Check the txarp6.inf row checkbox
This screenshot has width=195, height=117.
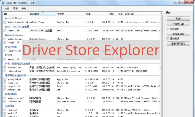click(x=5, y=43)
